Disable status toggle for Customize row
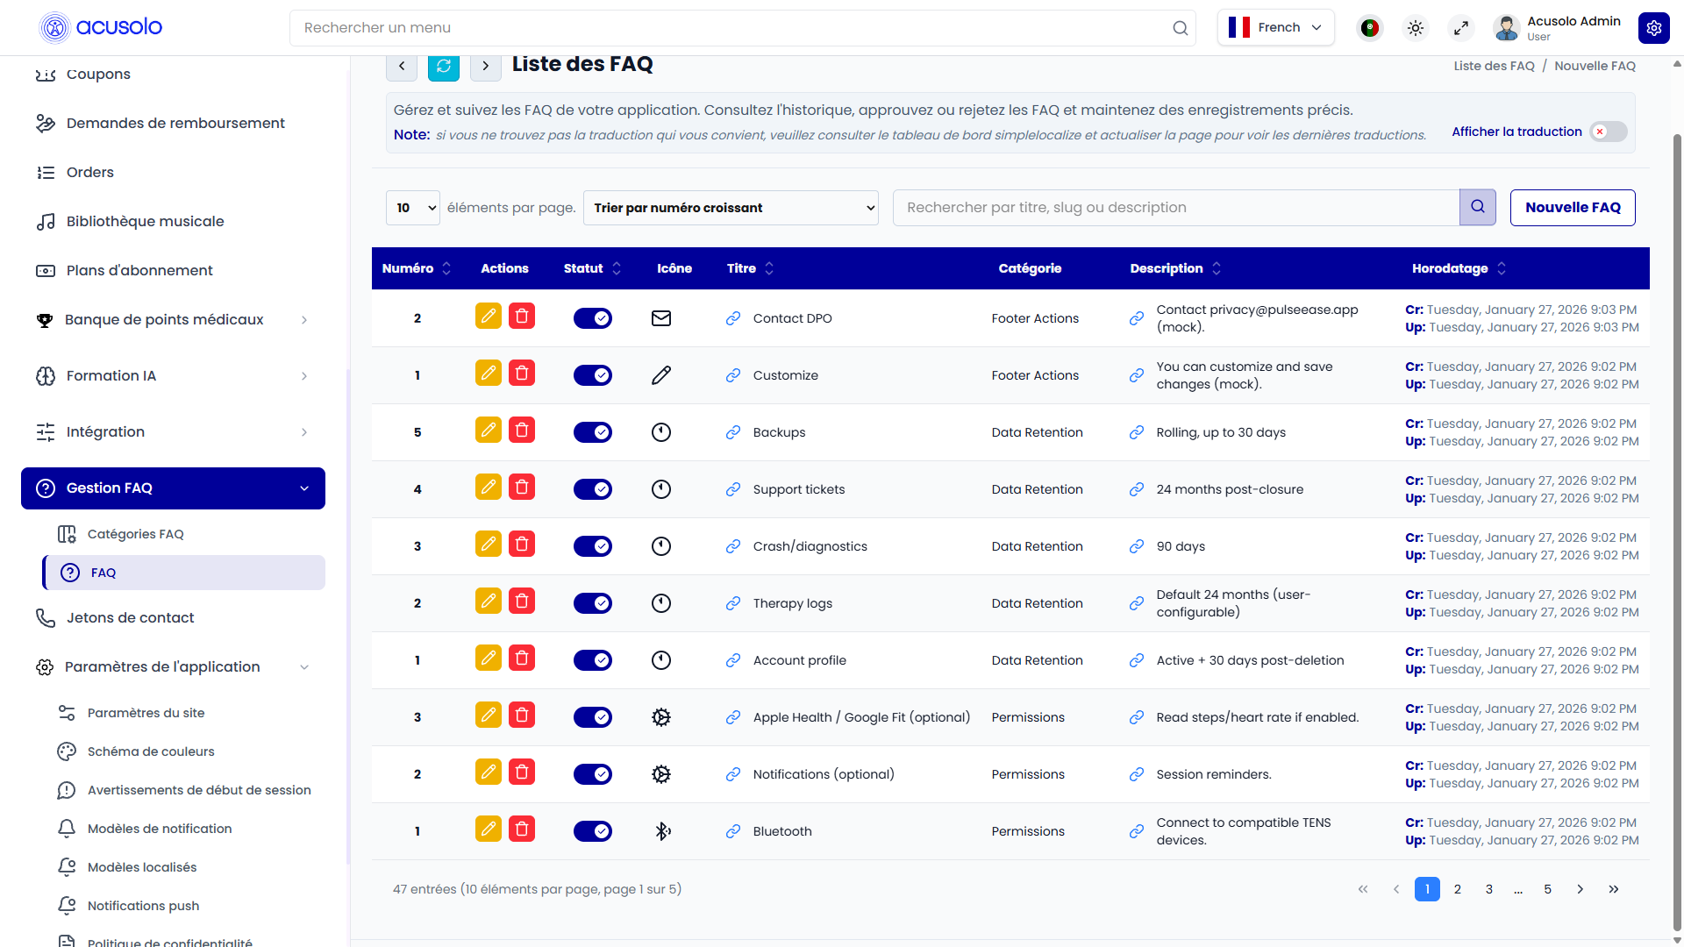Image resolution: width=1684 pixels, height=947 pixels. 593,375
